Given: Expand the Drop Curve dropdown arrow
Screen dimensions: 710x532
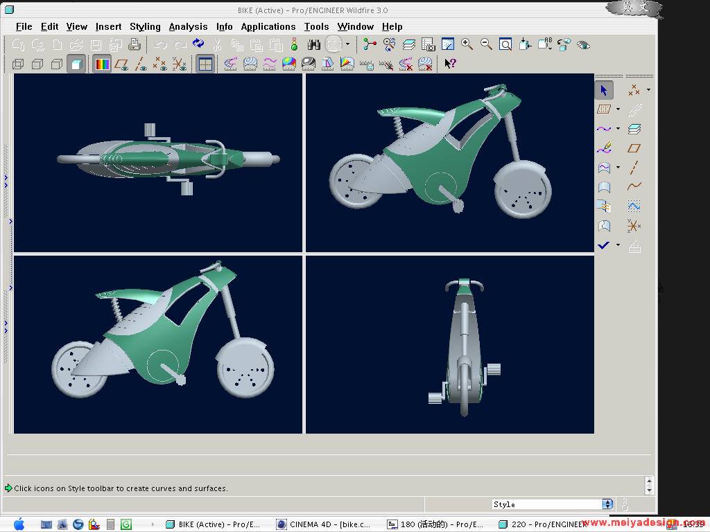Looking at the screenshot, I should [618, 168].
